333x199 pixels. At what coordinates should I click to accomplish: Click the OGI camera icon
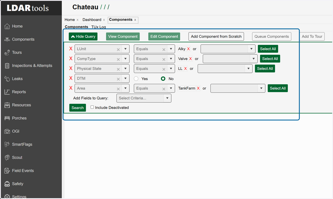(x=7, y=131)
